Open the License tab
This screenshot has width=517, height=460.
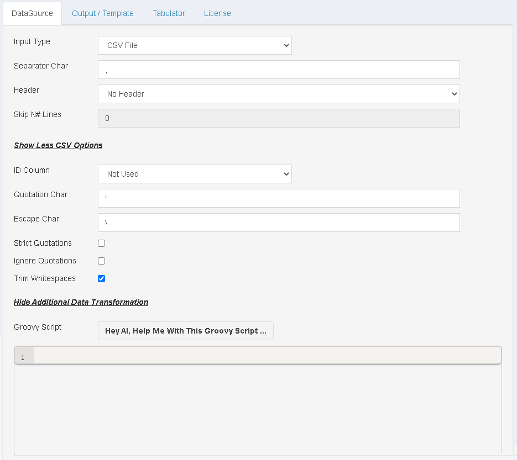point(217,13)
